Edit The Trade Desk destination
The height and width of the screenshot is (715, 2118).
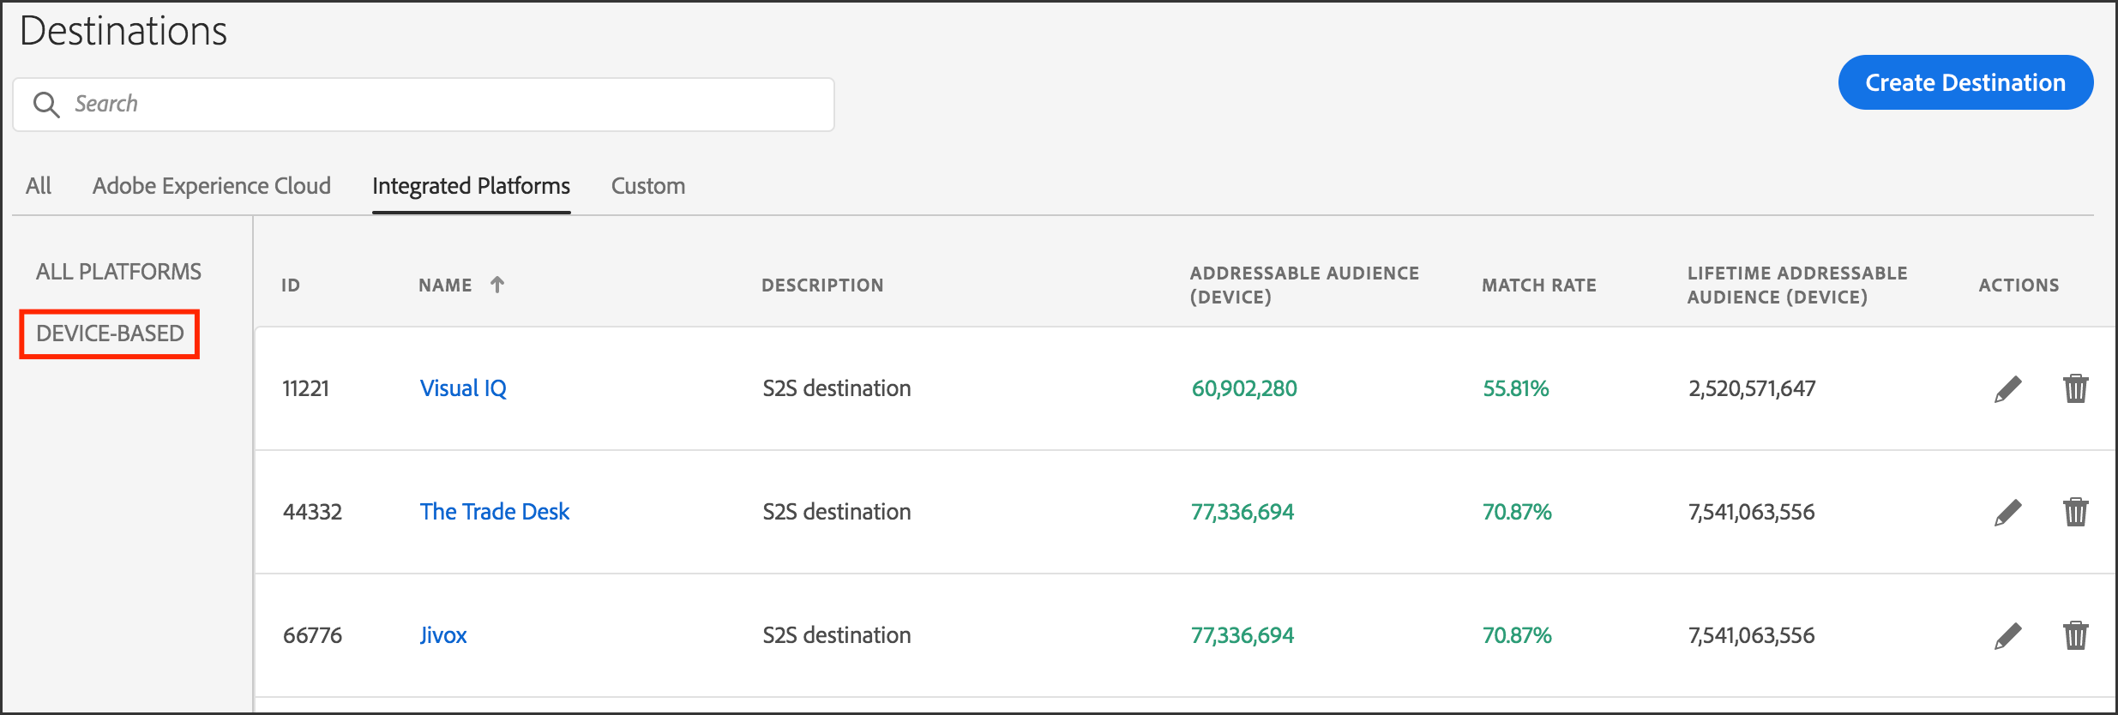[2007, 513]
